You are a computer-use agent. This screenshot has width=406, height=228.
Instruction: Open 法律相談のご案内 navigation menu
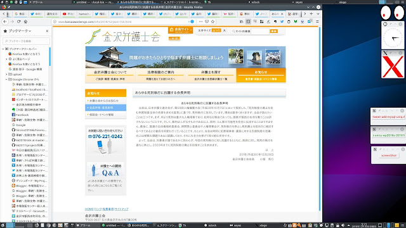click(x=160, y=75)
